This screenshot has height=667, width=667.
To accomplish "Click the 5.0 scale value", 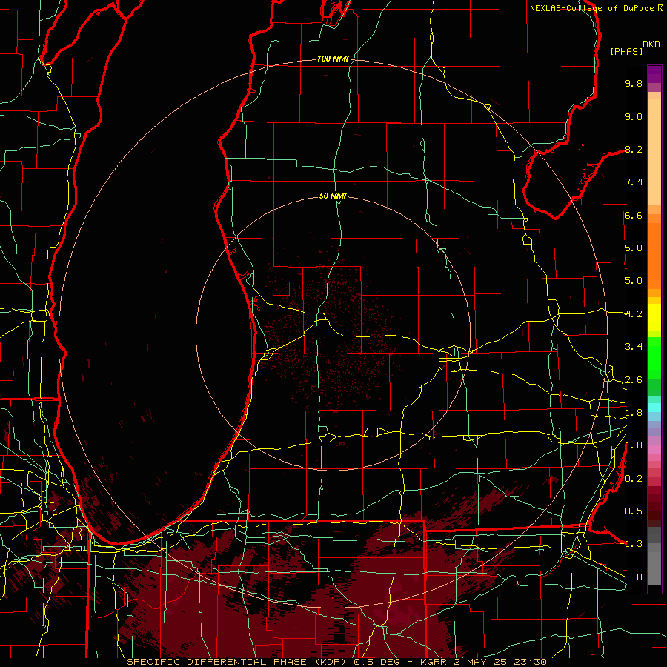I will [634, 281].
